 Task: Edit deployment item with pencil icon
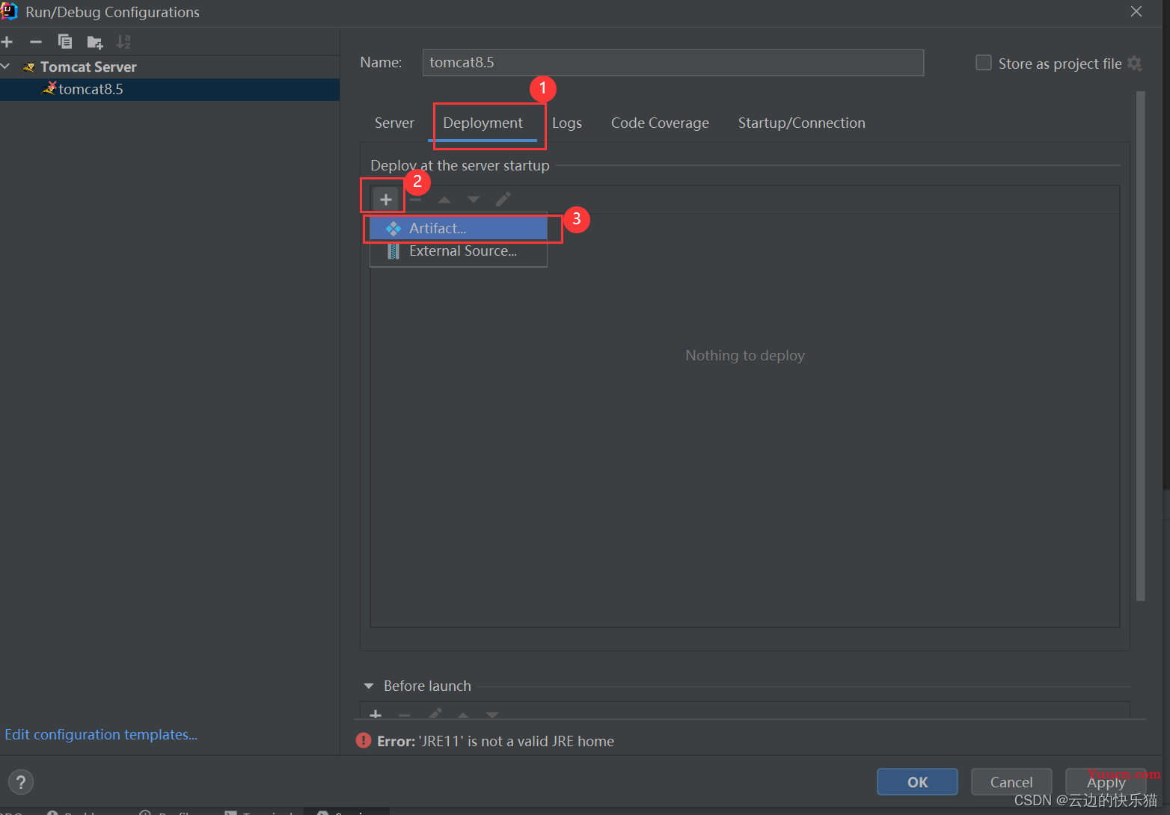(503, 199)
